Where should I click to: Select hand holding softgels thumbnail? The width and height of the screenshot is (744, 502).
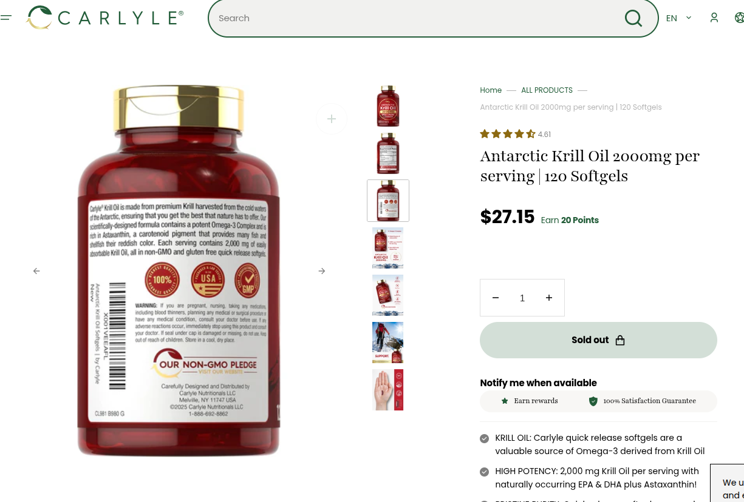[x=388, y=390]
